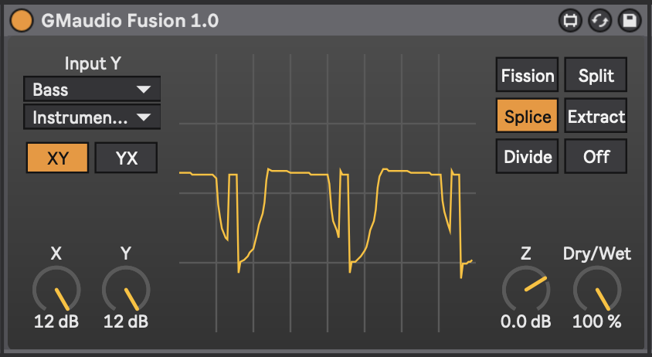Expand the Instrument routing dropdown
This screenshot has width=652, height=357.
click(92, 117)
